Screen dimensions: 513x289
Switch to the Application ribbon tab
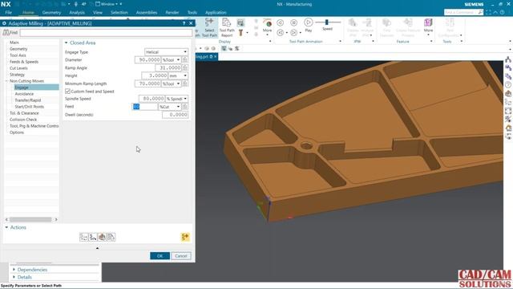pyautogui.click(x=216, y=13)
